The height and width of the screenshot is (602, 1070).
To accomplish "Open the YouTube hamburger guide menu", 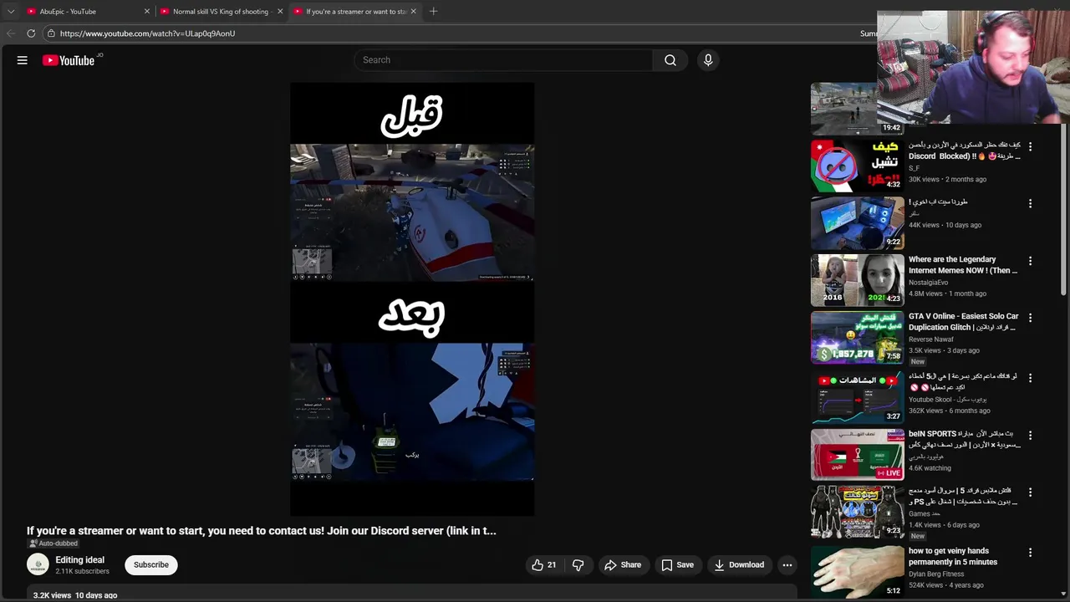I will (x=23, y=60).
